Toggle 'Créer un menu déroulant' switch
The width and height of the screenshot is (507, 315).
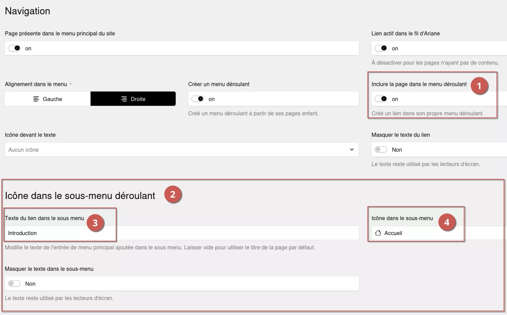point(197,99)
